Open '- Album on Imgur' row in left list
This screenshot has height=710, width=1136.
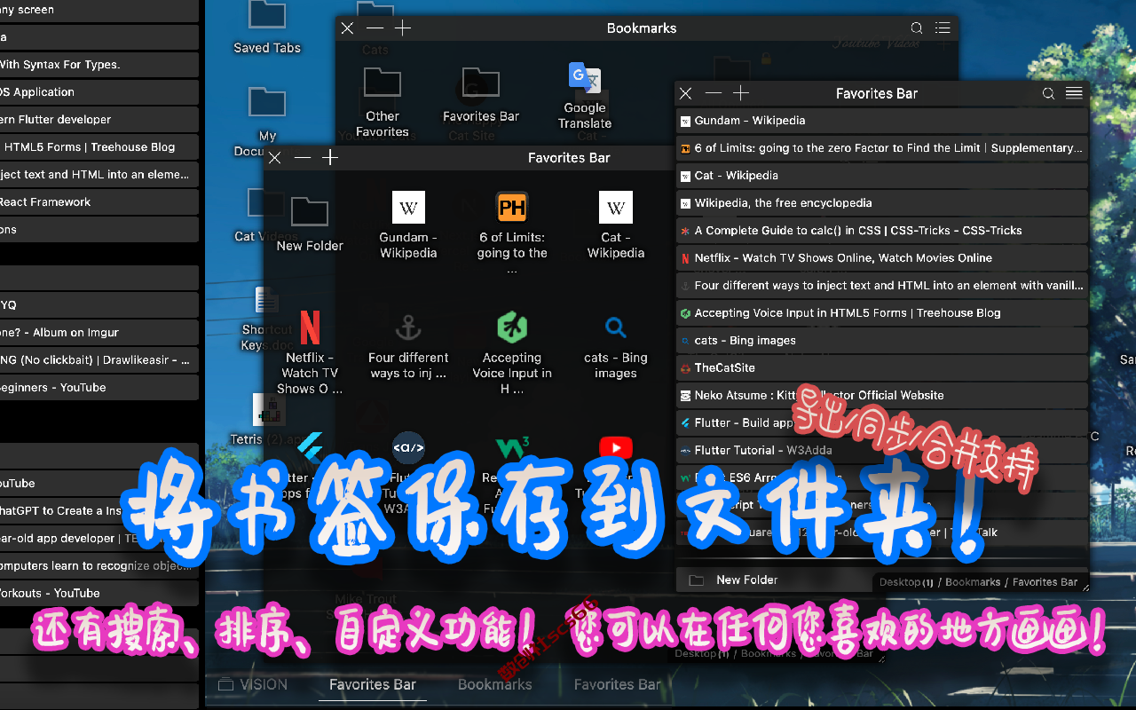tap(99, 333)
